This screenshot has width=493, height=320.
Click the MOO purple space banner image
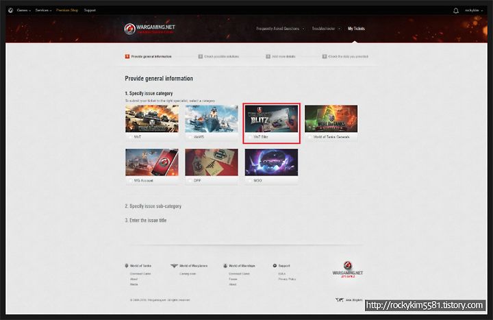(271, 162)
